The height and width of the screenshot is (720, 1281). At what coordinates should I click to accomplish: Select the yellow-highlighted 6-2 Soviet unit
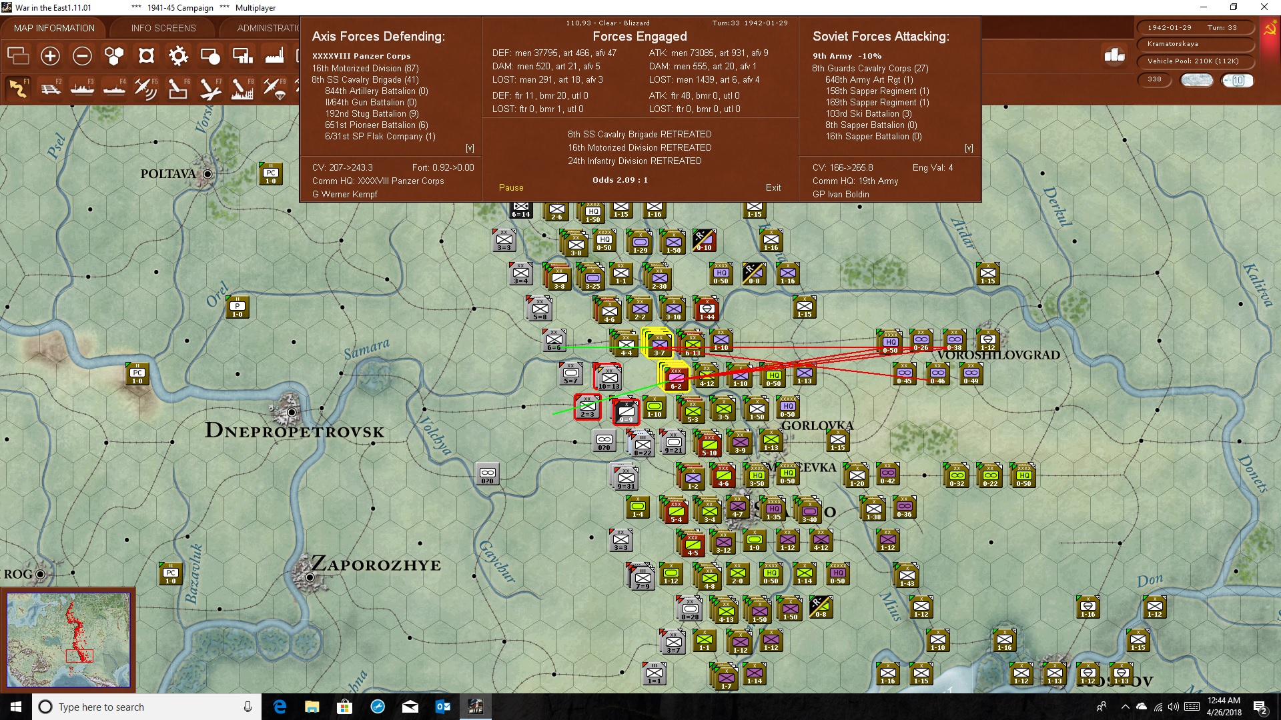point(676,377)
